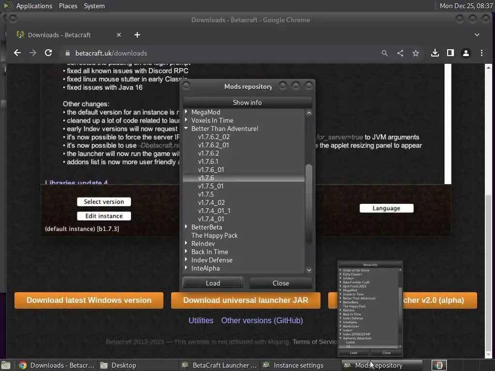Bookmark this page with star icon

[x=415, y=53]
